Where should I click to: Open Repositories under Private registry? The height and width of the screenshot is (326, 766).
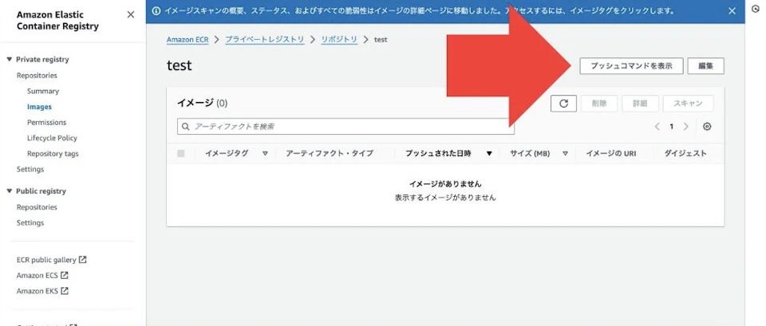pyautogui.click(x=37, y=76)
